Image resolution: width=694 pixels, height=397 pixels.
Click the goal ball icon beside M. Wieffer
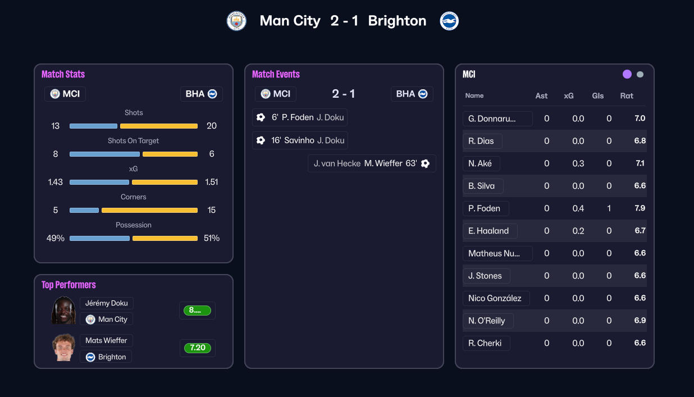[425, 163]
